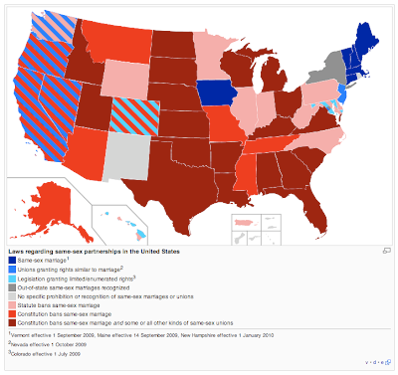The height and width of the screenshot is (375, 398).
Task: Click the pink Statute bans legend swatch
Action: tap(12, 305)
